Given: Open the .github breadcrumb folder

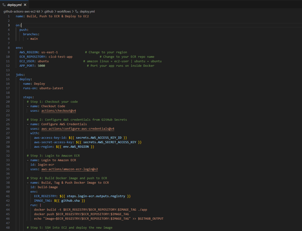Looking at the screenshot, I should [x=49, y=11].
